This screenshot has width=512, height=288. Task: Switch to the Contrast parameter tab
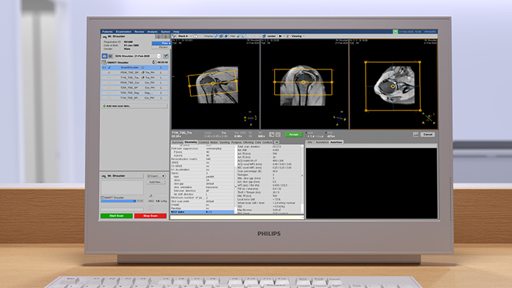[204, 143]
